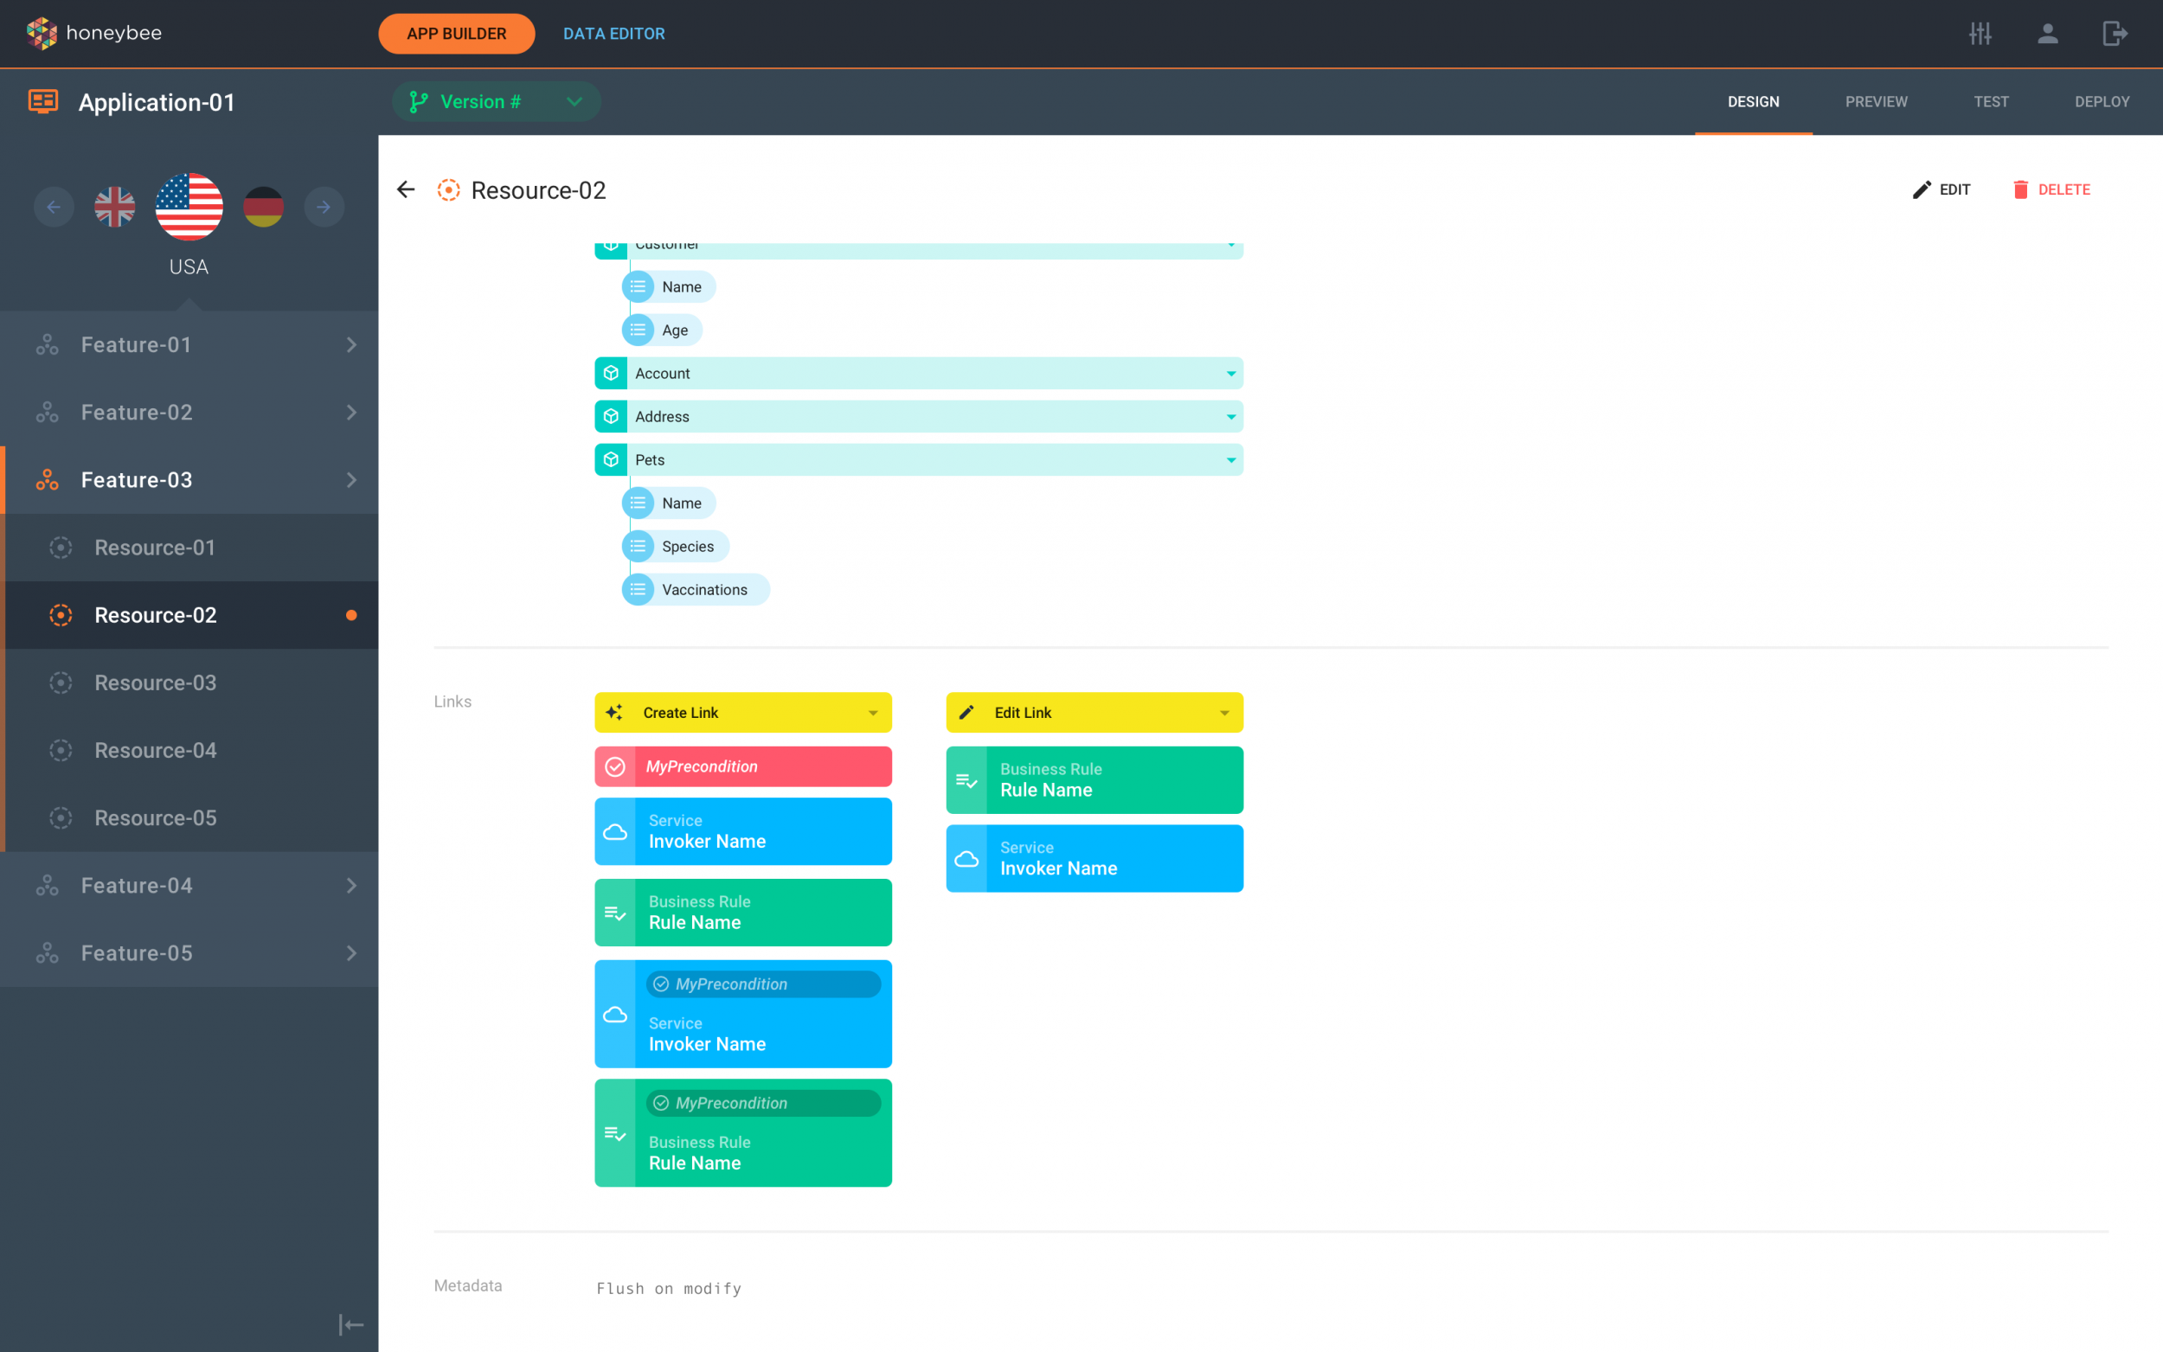
Task: Click the user profile icon
Action: click(x=2047, y=34)
